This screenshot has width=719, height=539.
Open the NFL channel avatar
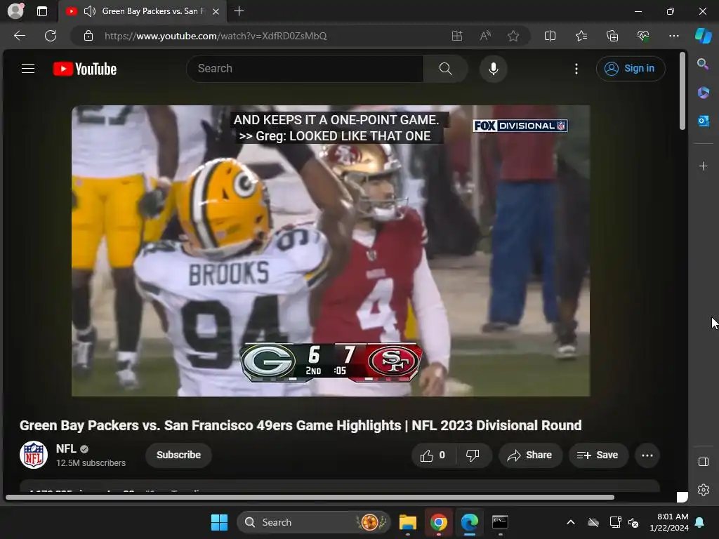[34, 455]
